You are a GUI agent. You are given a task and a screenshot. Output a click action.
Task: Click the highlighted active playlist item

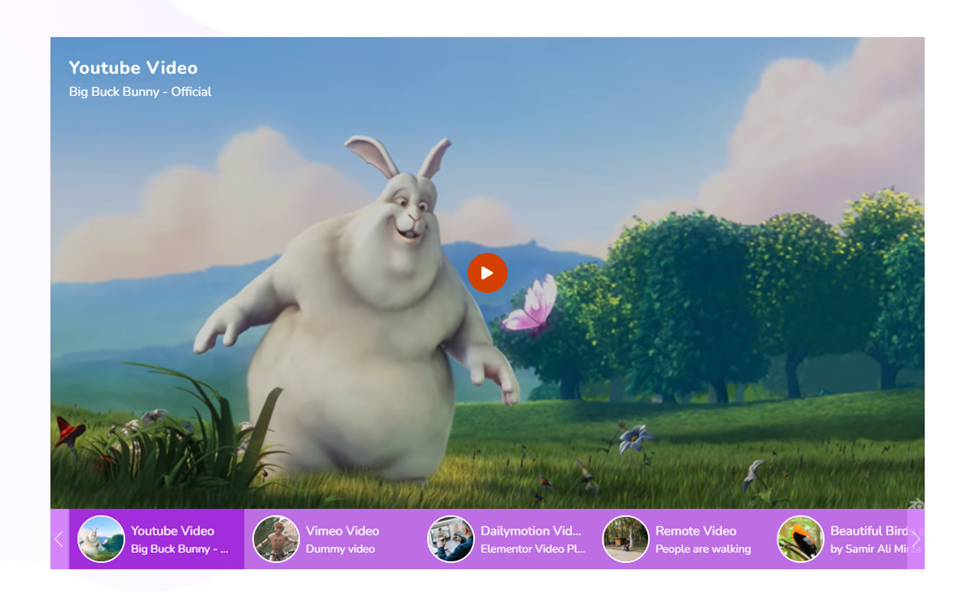click(155, 539)
